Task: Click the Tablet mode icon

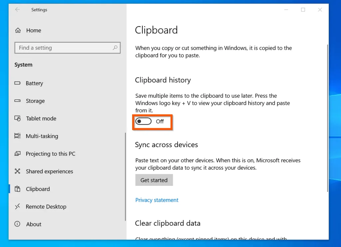Action: pos(18,119)
